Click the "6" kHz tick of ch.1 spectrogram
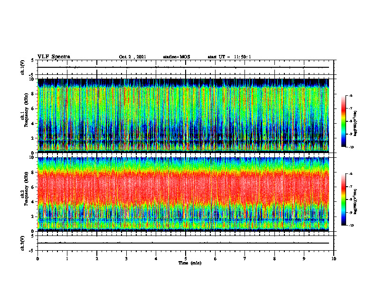This screenshot has width=376, height=290. point(33,109)
